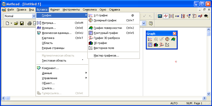Open the Evaluation toolbar (x=) button
Screen dimensions: 212x106
pyautogui.click(x=177, y=16)
